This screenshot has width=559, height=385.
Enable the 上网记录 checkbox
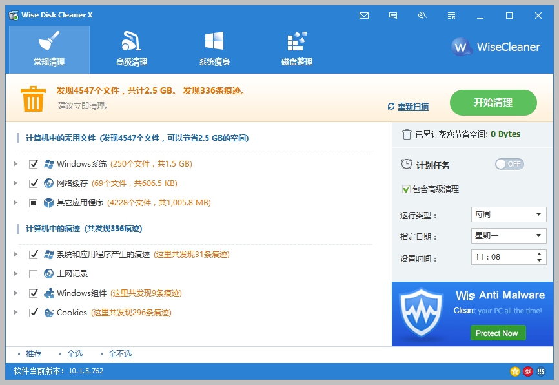pos(33,273)
